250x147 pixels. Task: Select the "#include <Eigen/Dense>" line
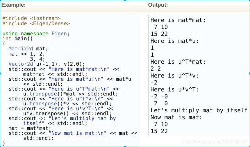(36, 23)
